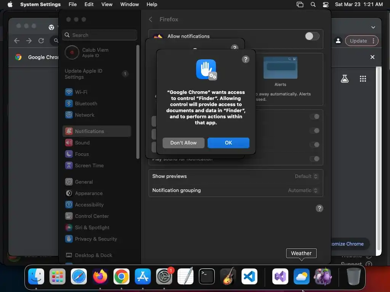Image resolution: width=390 pixels, height=292 pixels.
Task: Select Sound in the sidebar
Action: [x=97, y=143]
